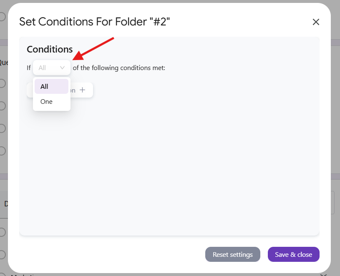Click the plus icon on add condition button
The height and width of the screenshot is (276, 340).
pyautogui.click(x=83, y=90)
